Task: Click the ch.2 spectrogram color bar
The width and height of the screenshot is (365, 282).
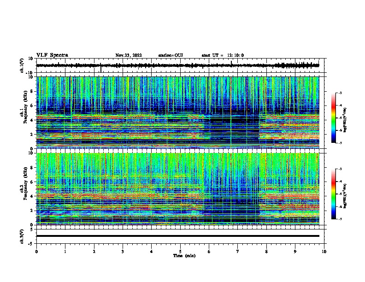Action: click(334, 194)
